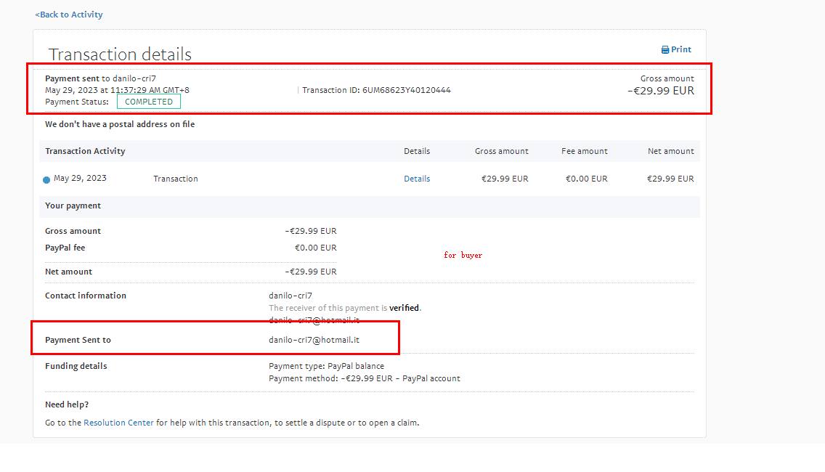825x472 pixels.
Task: Click the COMPLETED payment status badge
Action: pos(149,102)
